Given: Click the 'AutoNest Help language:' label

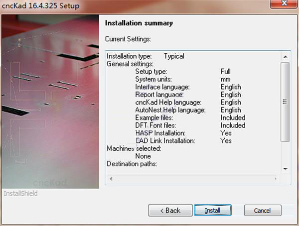Looking at the screenshot, I should [170, 110].
